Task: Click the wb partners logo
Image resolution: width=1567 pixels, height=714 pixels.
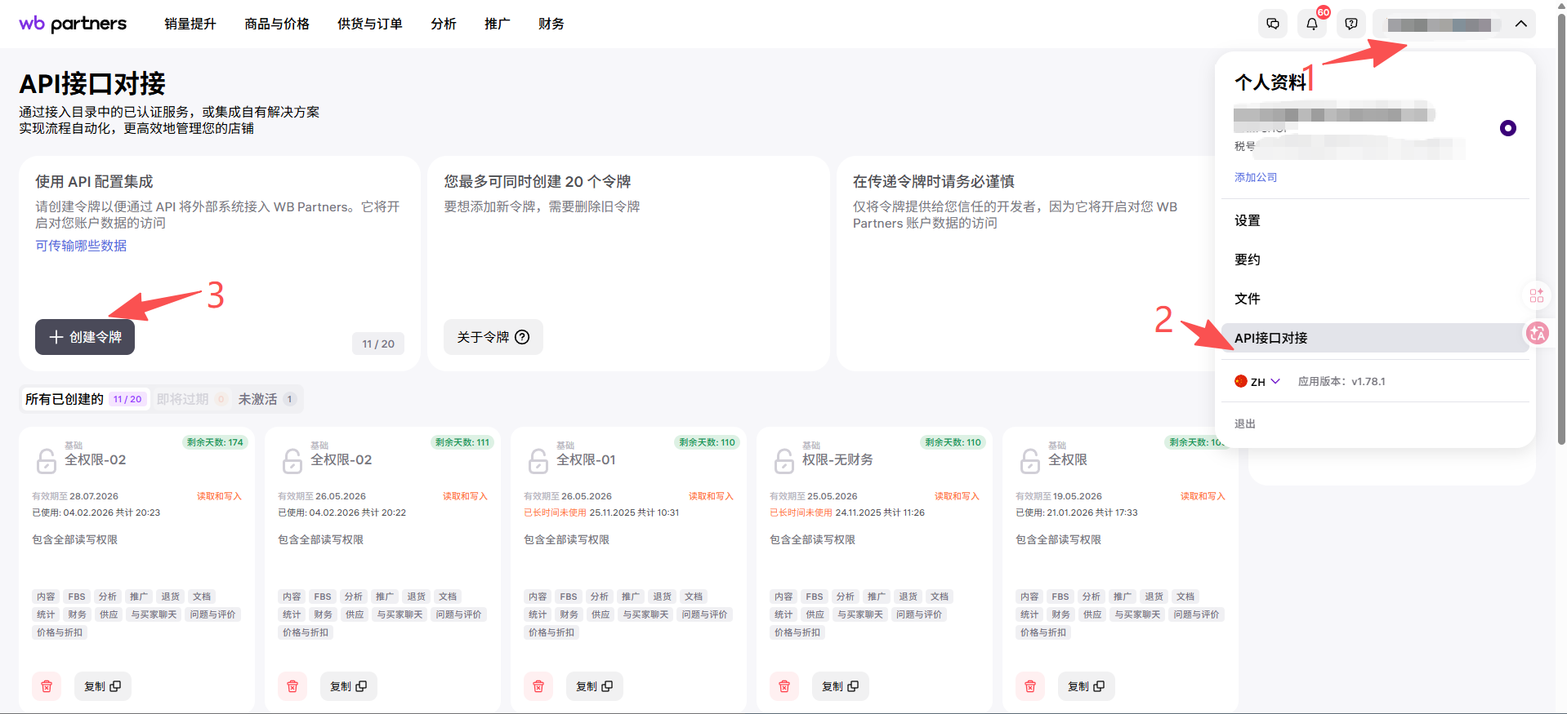Action: [73, 24]
